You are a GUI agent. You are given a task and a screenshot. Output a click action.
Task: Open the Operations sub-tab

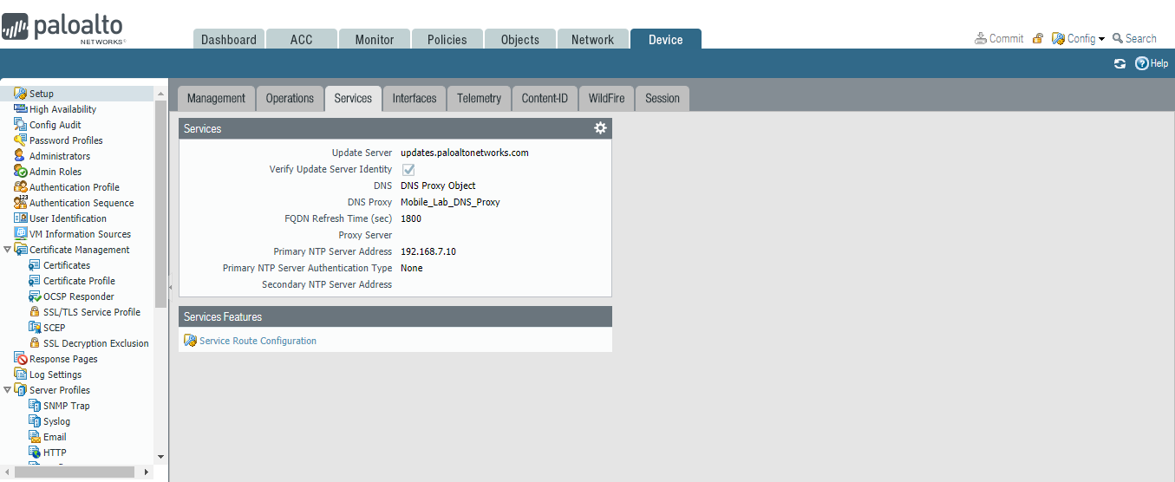point(290,98)
